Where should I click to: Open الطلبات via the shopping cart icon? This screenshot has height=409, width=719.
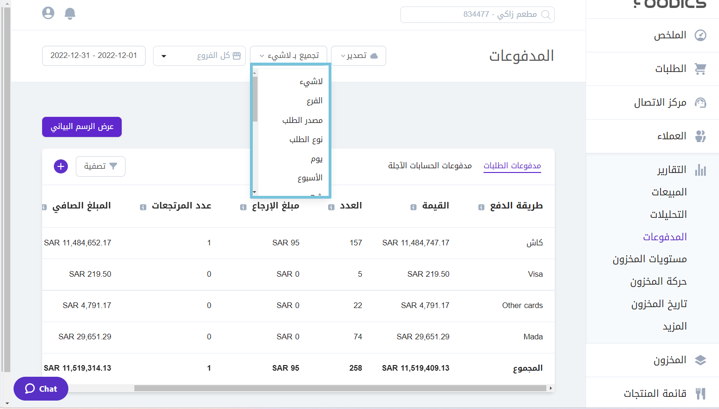[701, 68]
